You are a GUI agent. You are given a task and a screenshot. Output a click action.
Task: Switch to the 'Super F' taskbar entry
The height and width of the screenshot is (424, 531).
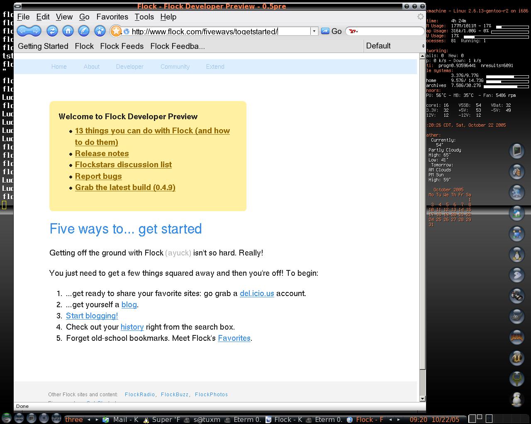click(x=161, y=419)
